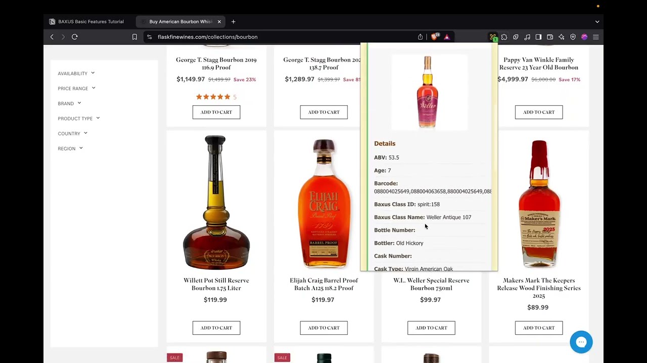The image size is (647, 363).
Task: Click the Details heading in the popup
Action: [385, 144]
